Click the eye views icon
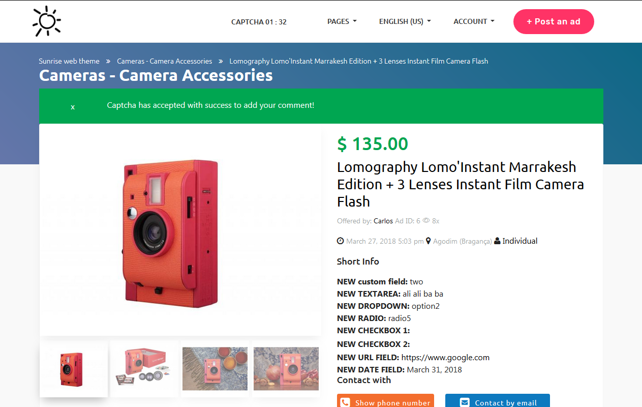The width and height of the screenshot is (642, 407). tap(426, 221)
